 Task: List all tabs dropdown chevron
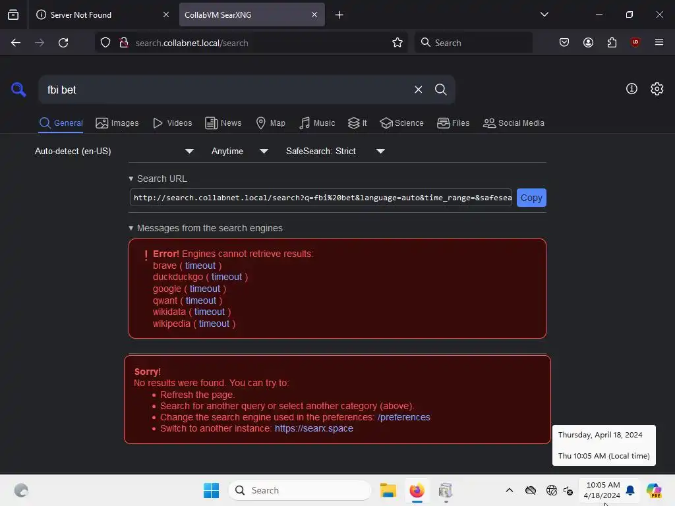pos(544,14)
